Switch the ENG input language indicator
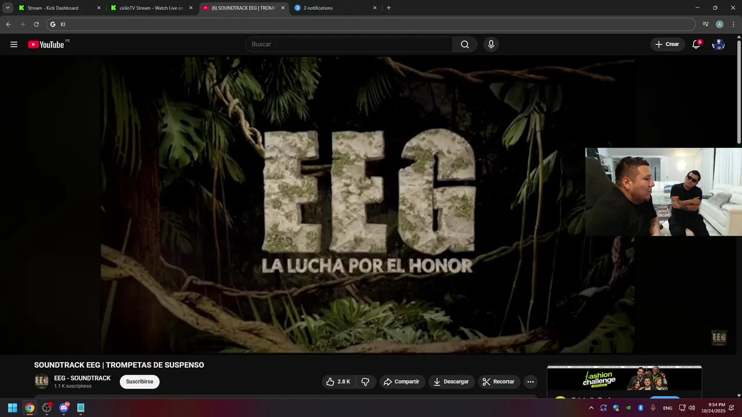742x417 pixels. click(x=668, y=408)
